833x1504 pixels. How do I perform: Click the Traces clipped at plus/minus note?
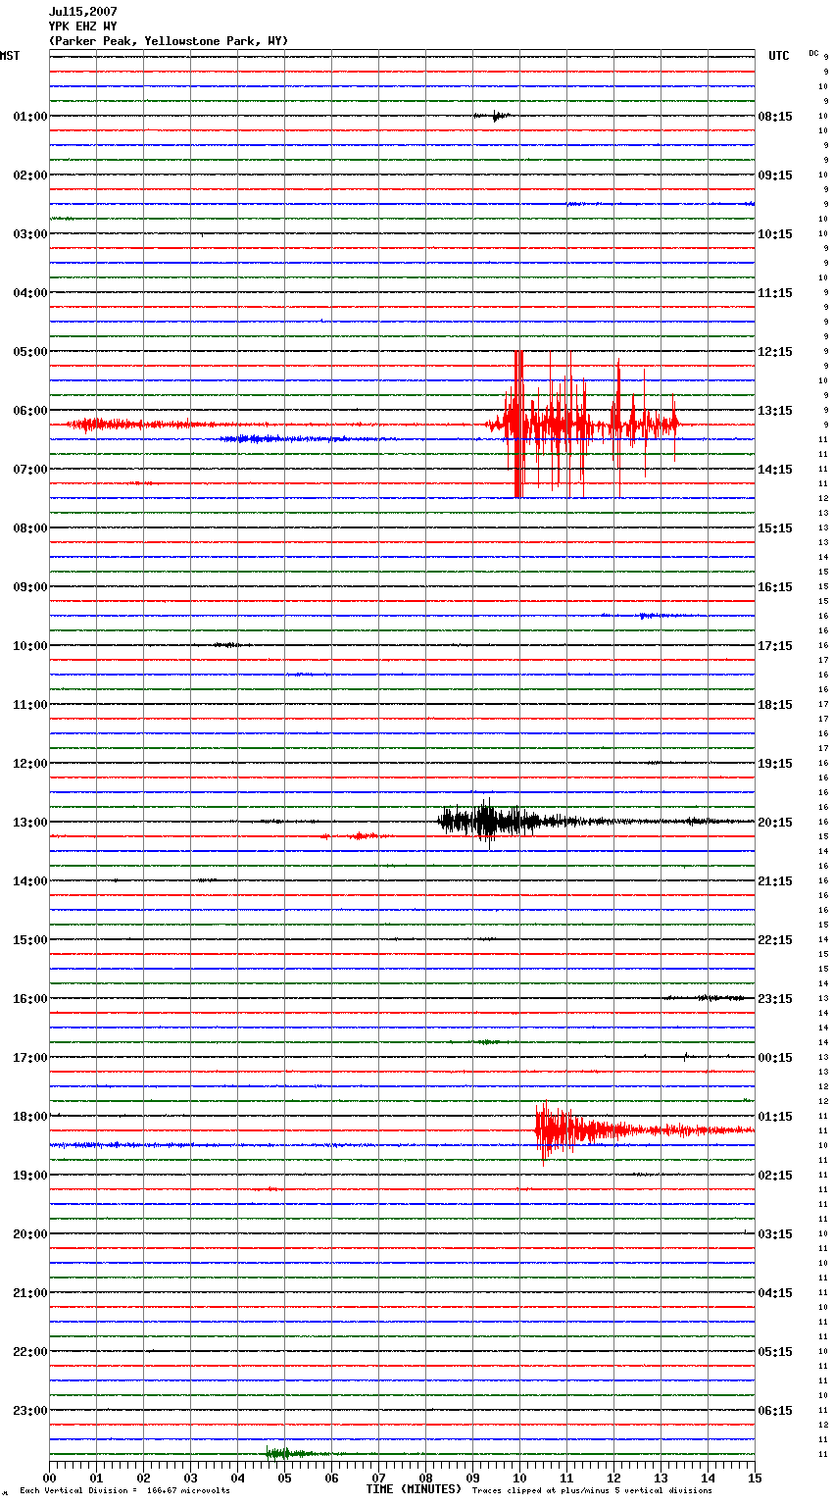coord(592,1491)
